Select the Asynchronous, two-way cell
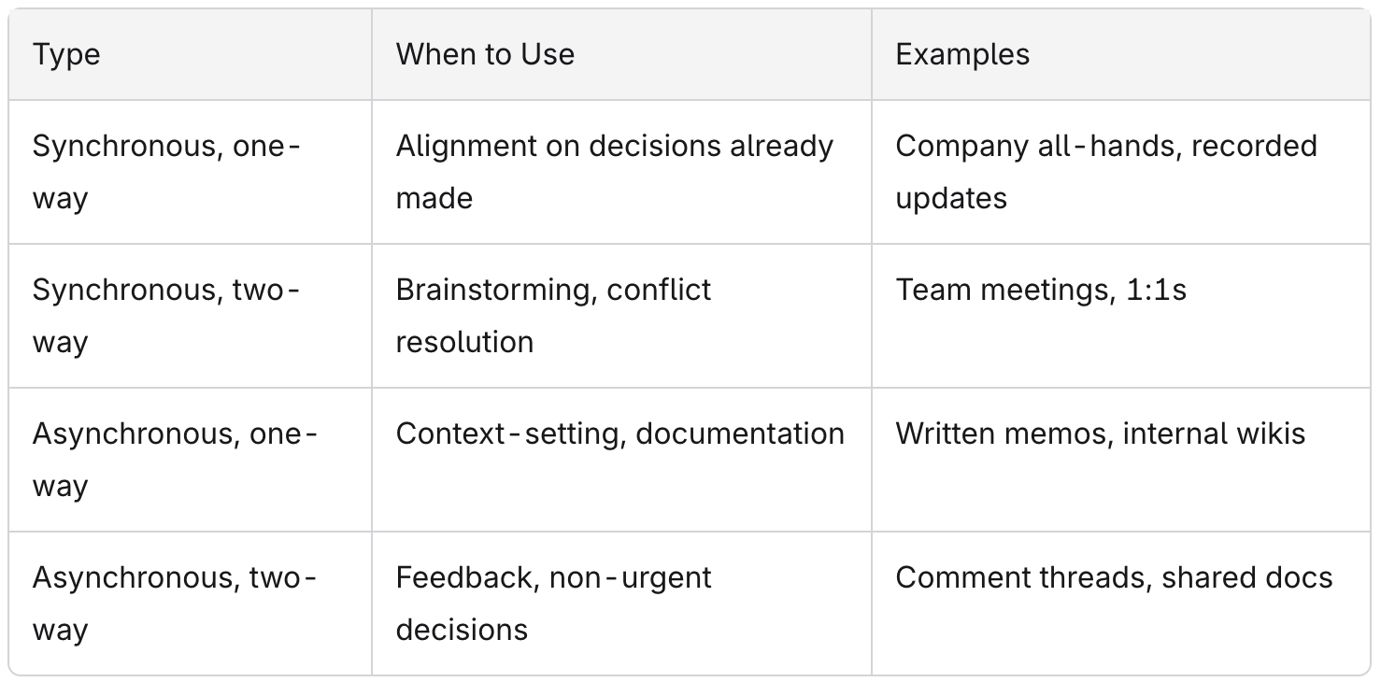This screenshot has height=682, width=1381. [191, 604]
